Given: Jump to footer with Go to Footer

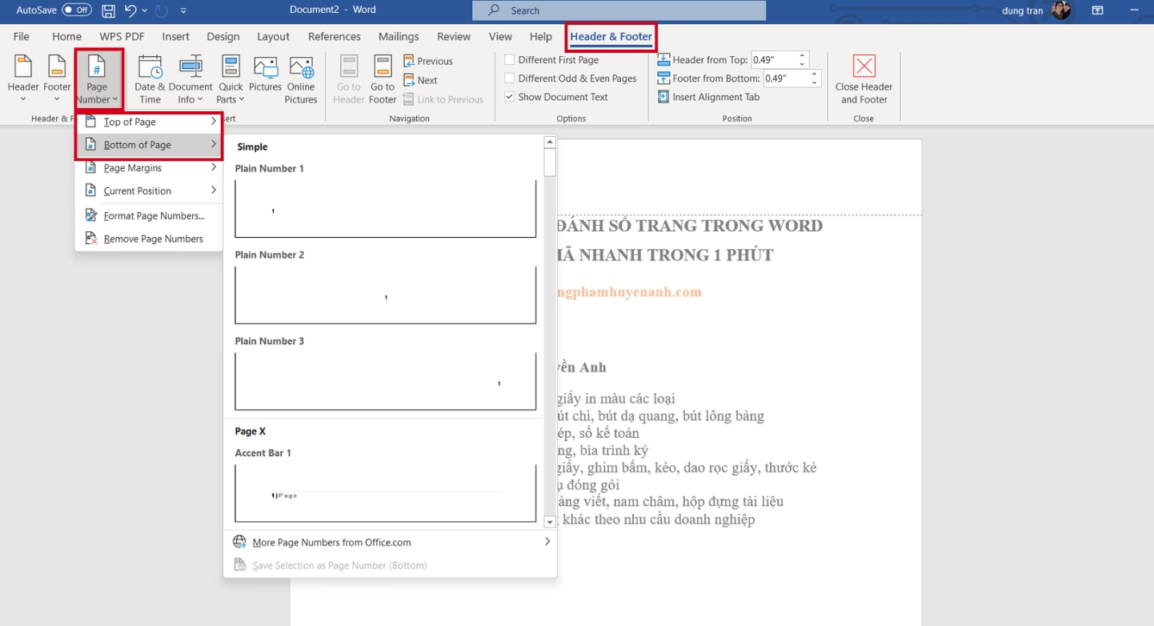Looking at the screenshot, I should pyautogui.click(x=383, y=78).
